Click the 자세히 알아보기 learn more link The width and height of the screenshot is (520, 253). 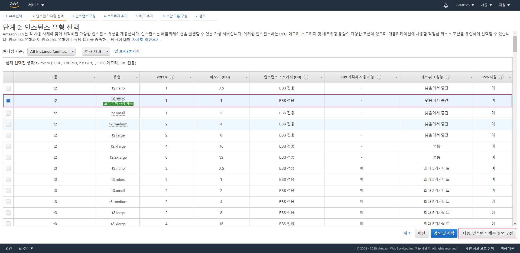pyautogui.click(x=146, y=39)
